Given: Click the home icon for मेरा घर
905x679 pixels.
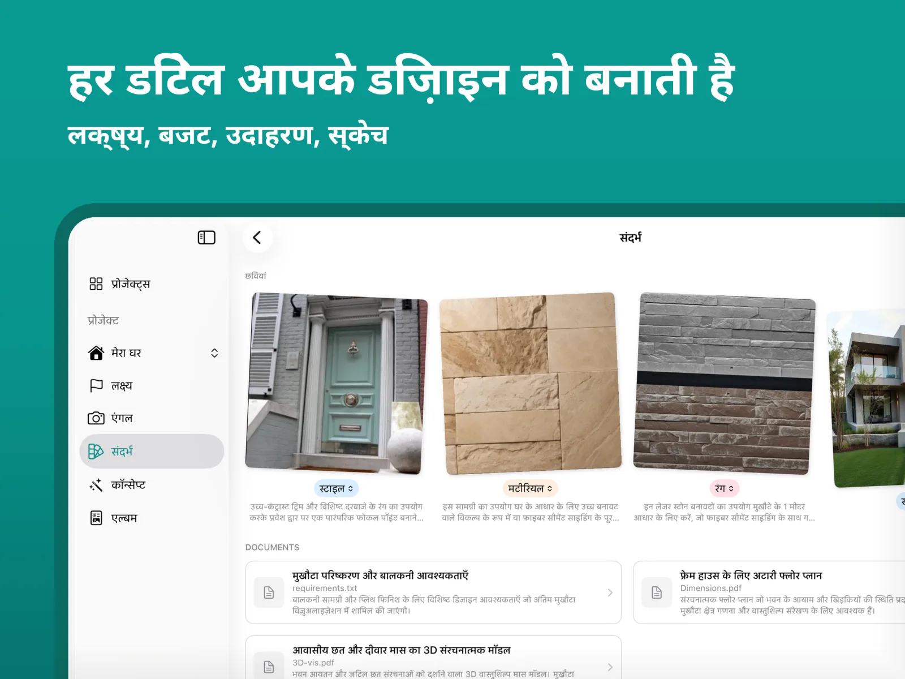Looking at the screenshot, I should pos(96,353).
